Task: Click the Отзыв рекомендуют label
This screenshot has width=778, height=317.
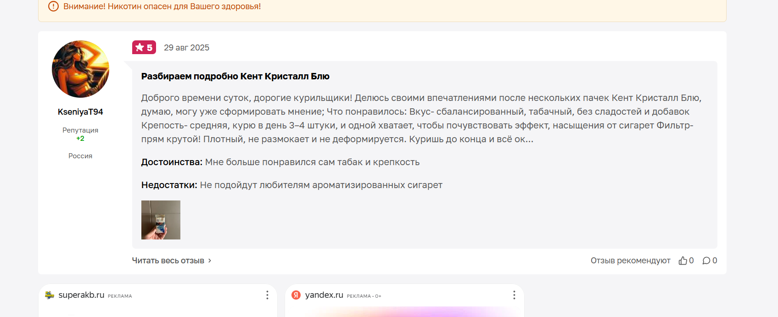Action: [630, 261]
